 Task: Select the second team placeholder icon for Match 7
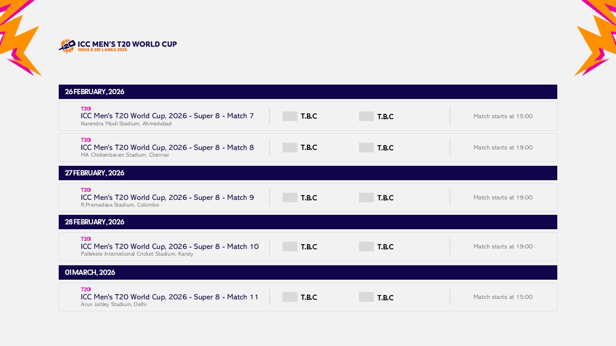point(366,116)
